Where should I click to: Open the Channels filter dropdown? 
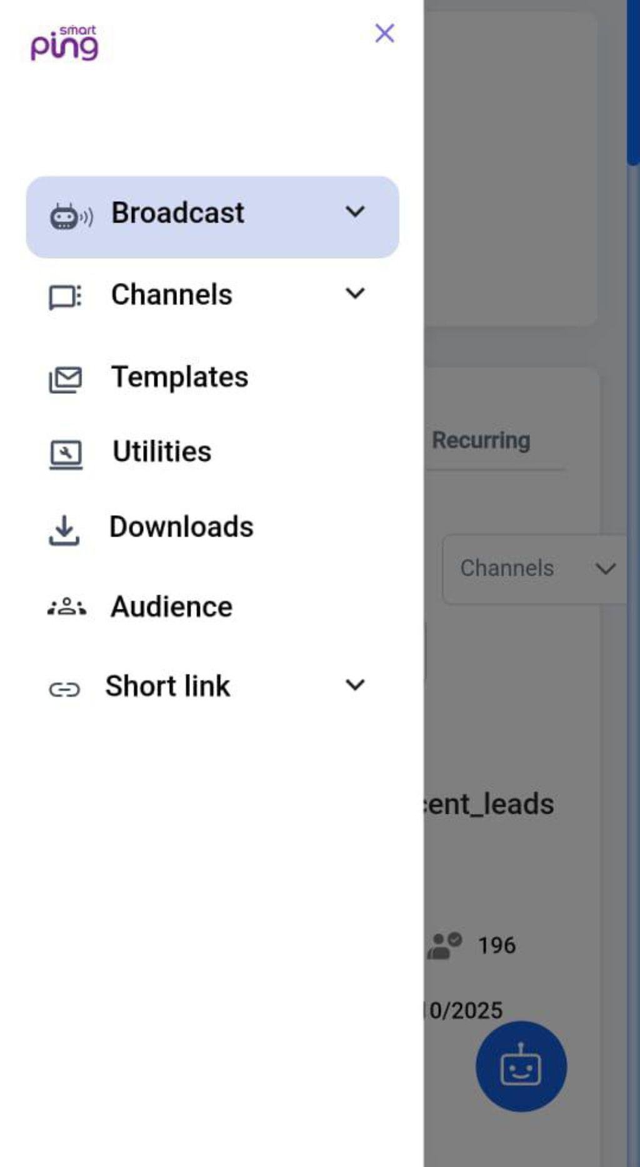tap(536, 568)
